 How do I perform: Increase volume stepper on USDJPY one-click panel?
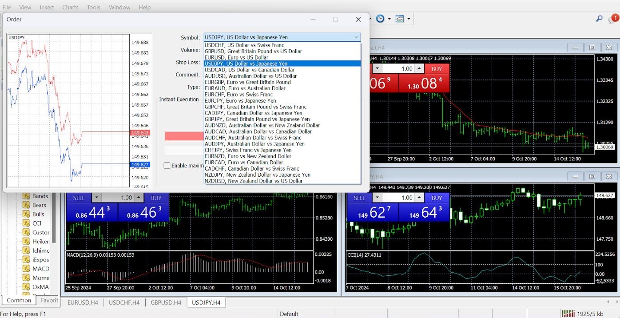[420, 198]
